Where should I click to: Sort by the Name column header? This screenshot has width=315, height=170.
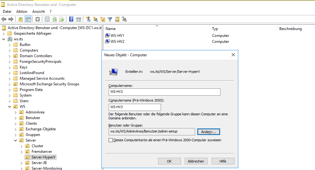click(x=157, y=29)
